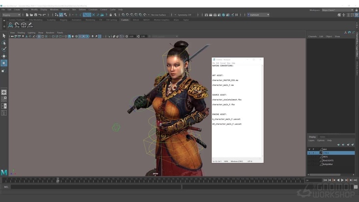This screenshot has height=202, width=359.
Task: Pick the Scale tool in toolbox
Action: click(4, 70)
